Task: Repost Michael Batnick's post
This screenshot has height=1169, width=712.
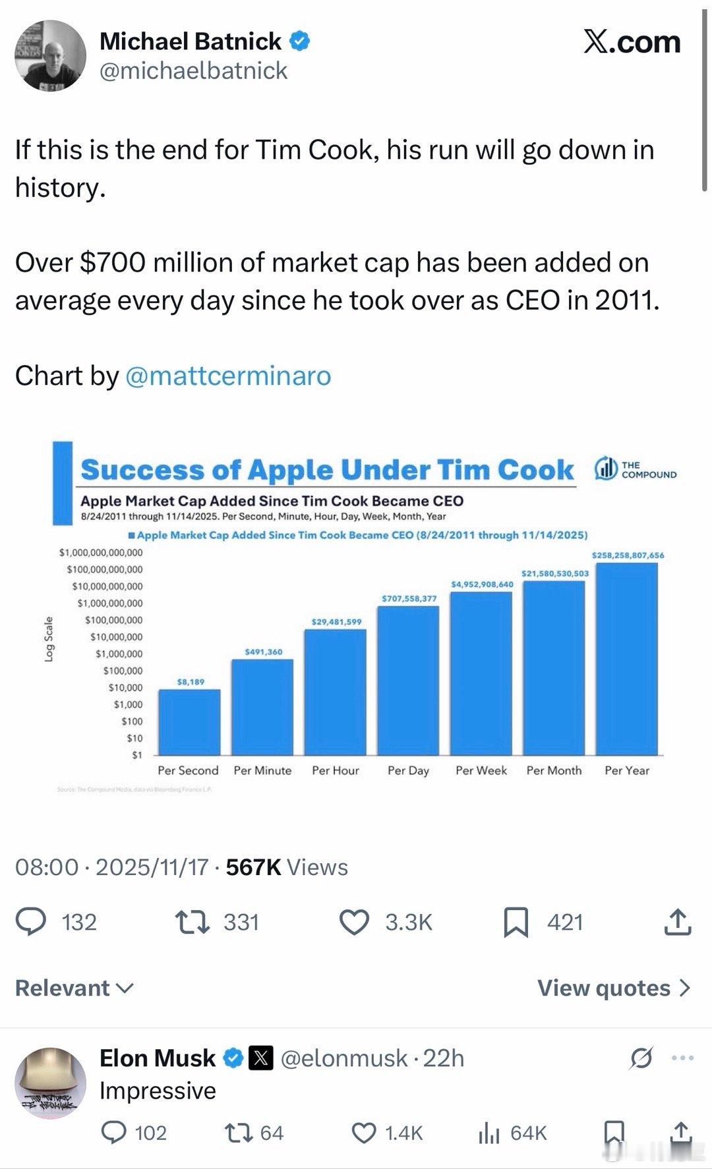Action: click(193, 922)
